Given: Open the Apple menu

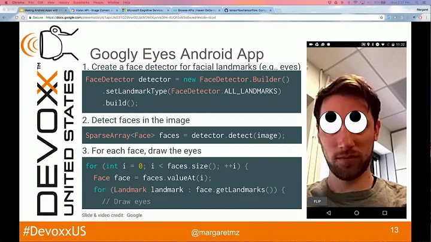Looking at the screenshot, I should point(6,2).
